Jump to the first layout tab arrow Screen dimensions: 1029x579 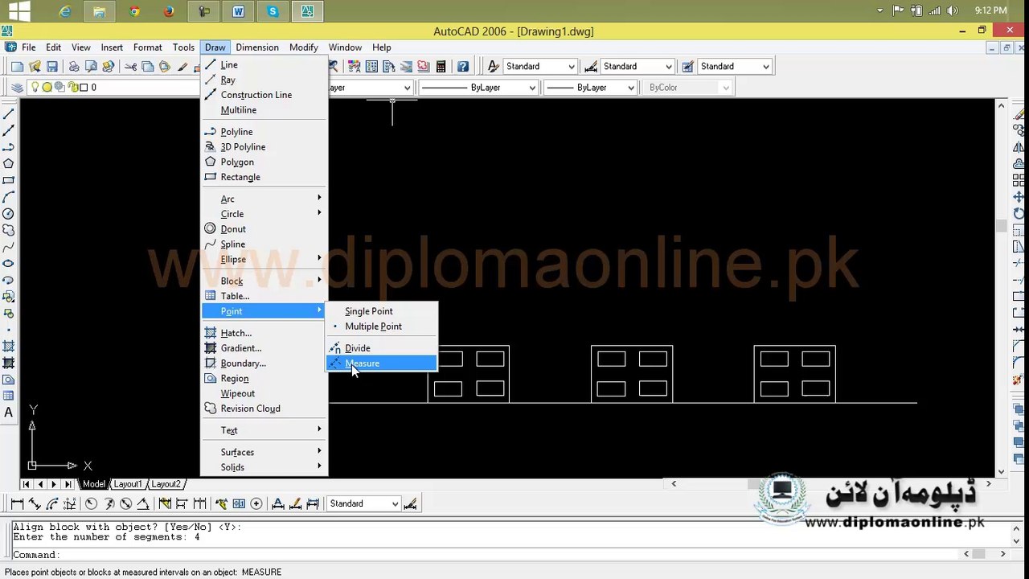pyautogui.click(x=27, y=484)
